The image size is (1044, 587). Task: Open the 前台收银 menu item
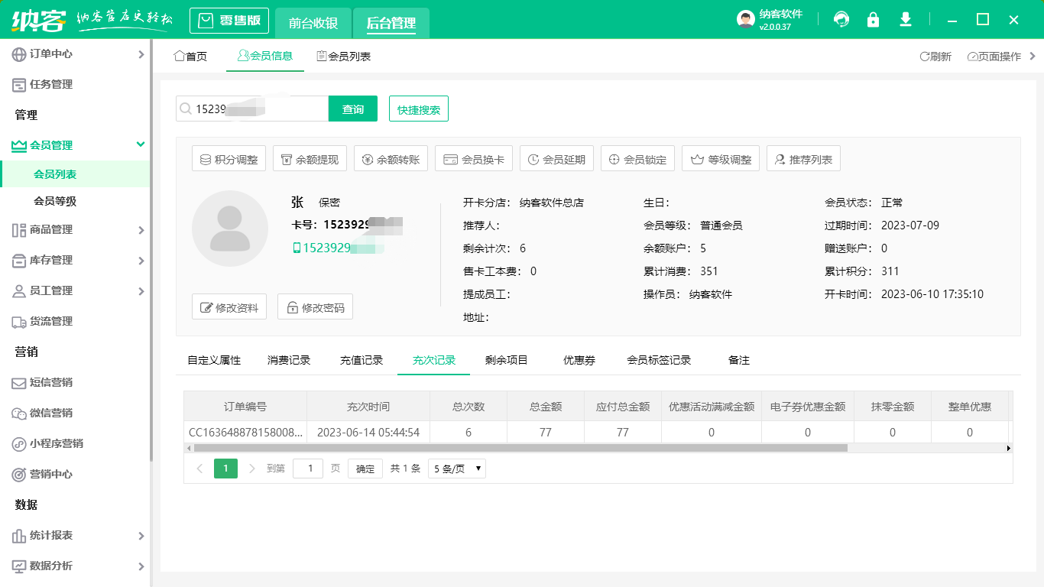313,21
